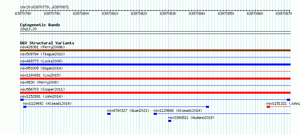
Task: Open nsv3366811 (Audano2019) label
Action: coord(191,118)
